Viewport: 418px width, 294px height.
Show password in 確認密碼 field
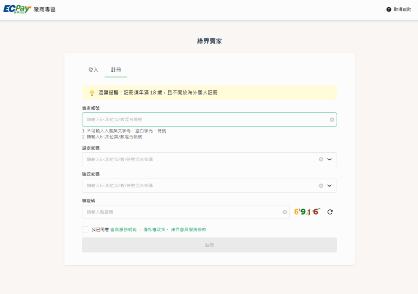click(329, 186)
